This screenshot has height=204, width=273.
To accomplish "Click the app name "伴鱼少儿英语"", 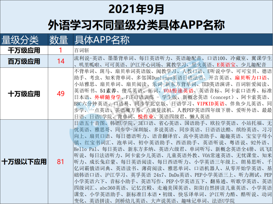I will 246,104.
